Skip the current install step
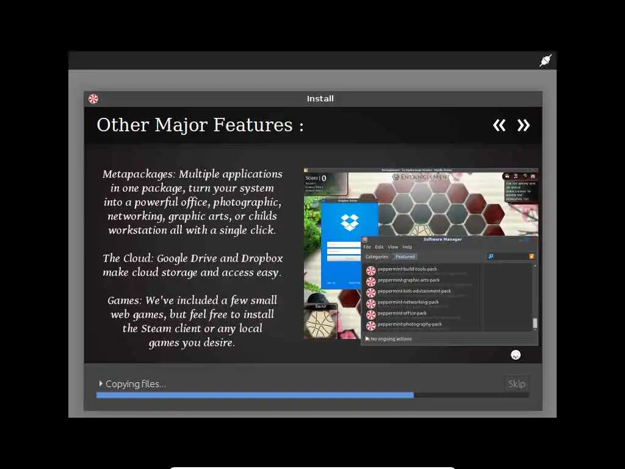 (x=516, y=384)
